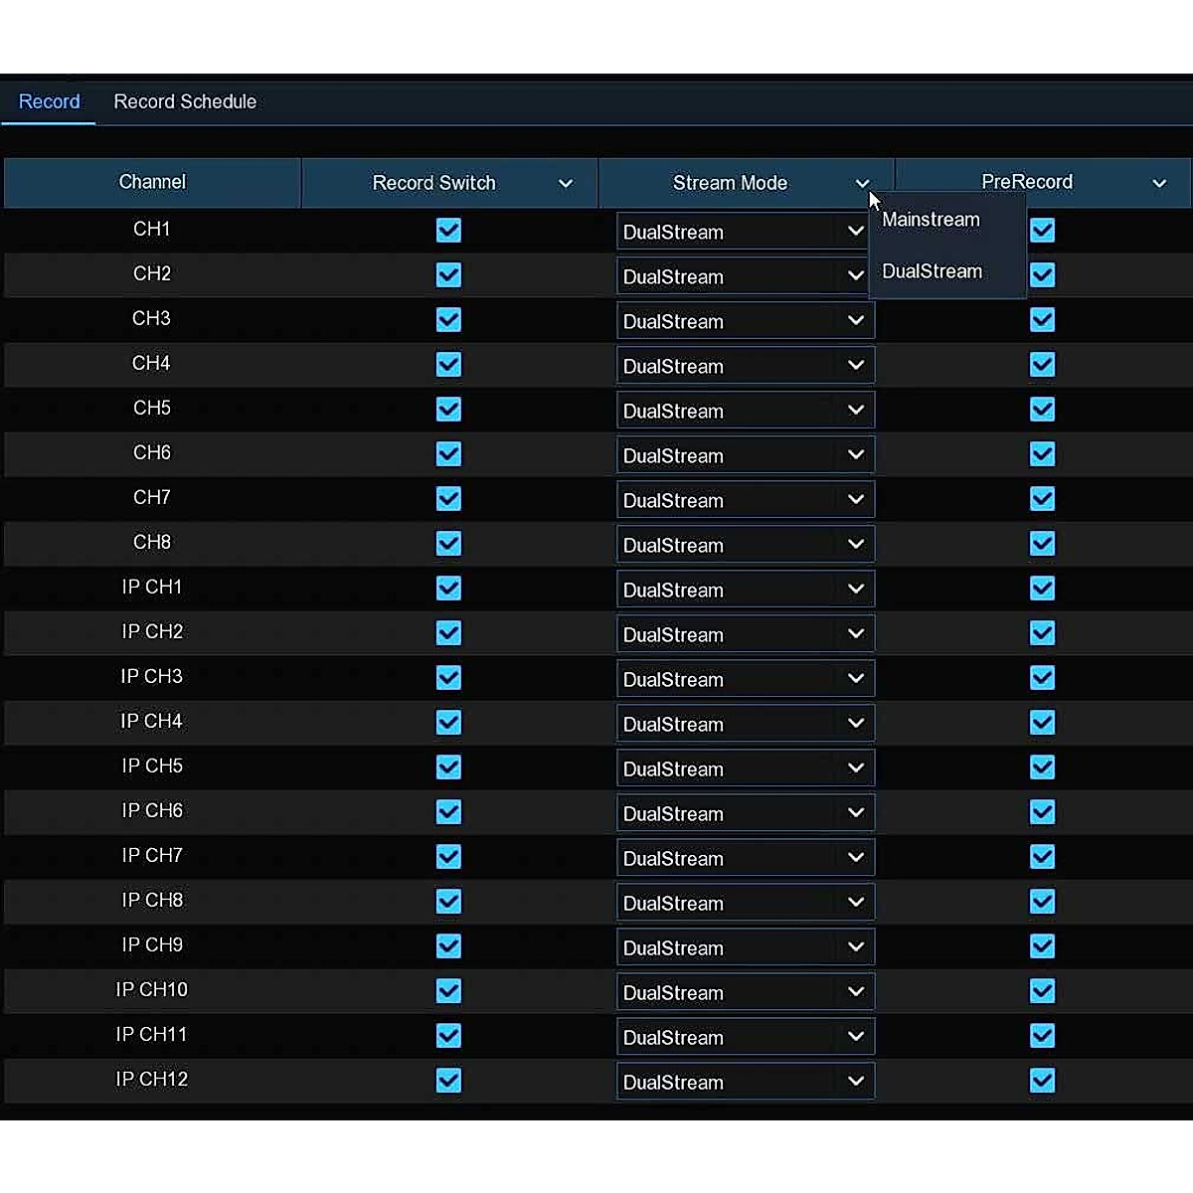Expand Stream Mode dropdown for IP CH1
Viewport: 1193px width, 1193px height.
coord(745,590)
